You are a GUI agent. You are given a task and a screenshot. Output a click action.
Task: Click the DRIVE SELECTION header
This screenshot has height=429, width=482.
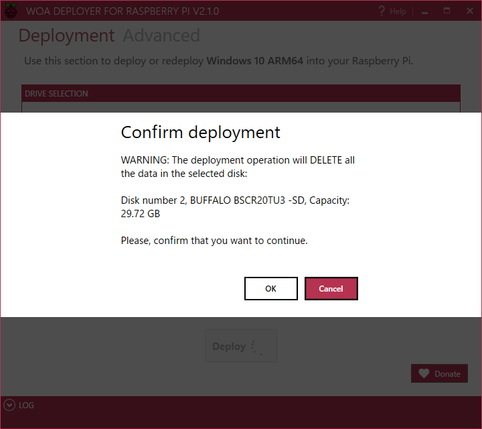[241, 93]
